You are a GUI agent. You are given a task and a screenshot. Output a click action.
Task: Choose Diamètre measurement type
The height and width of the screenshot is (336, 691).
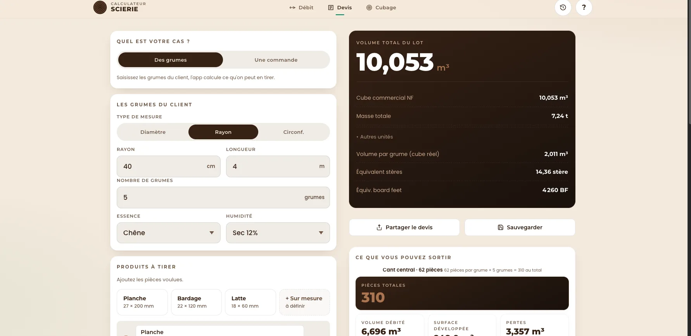coord(153,132)
